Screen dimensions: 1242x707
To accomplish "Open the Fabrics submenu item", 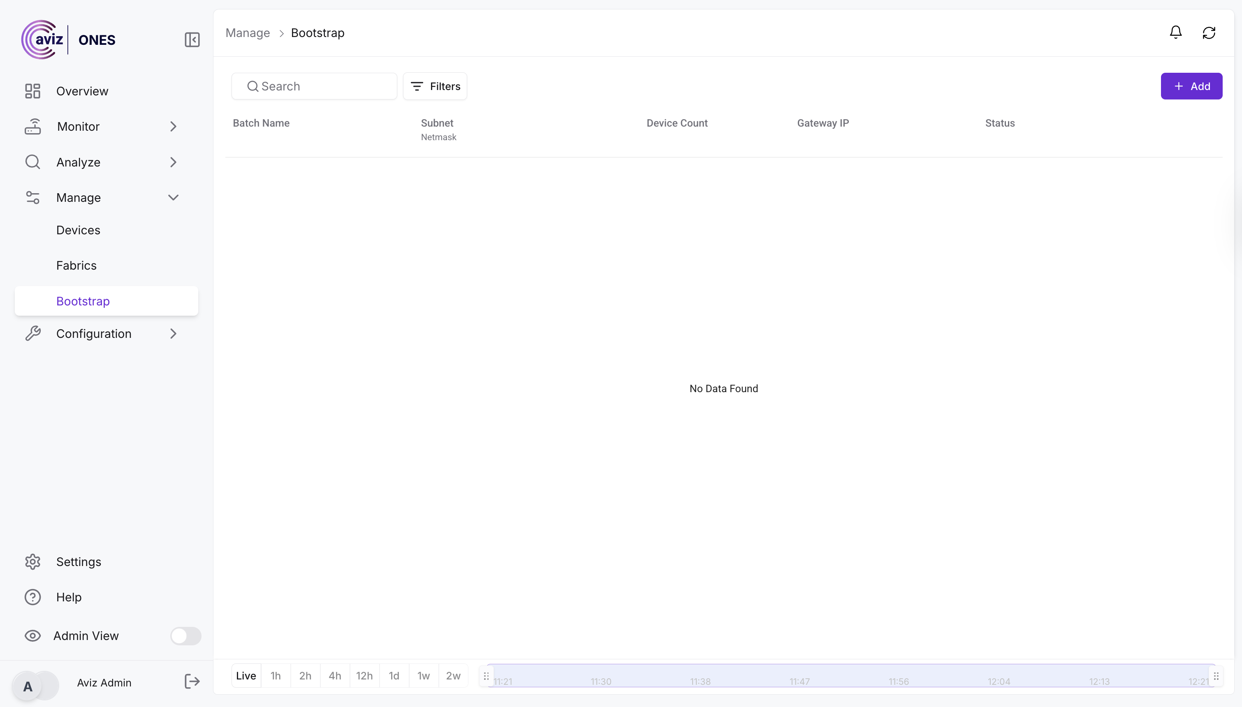I will click(76, 266).
